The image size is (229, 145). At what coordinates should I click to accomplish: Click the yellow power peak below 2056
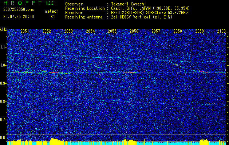[x=129, y=142]
